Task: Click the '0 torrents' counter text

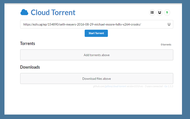Action: [166, 45]
